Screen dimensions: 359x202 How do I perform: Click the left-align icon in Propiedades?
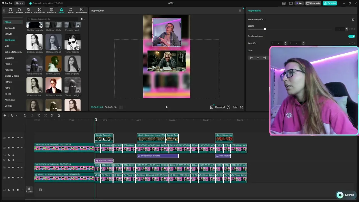tap(251, 58)
